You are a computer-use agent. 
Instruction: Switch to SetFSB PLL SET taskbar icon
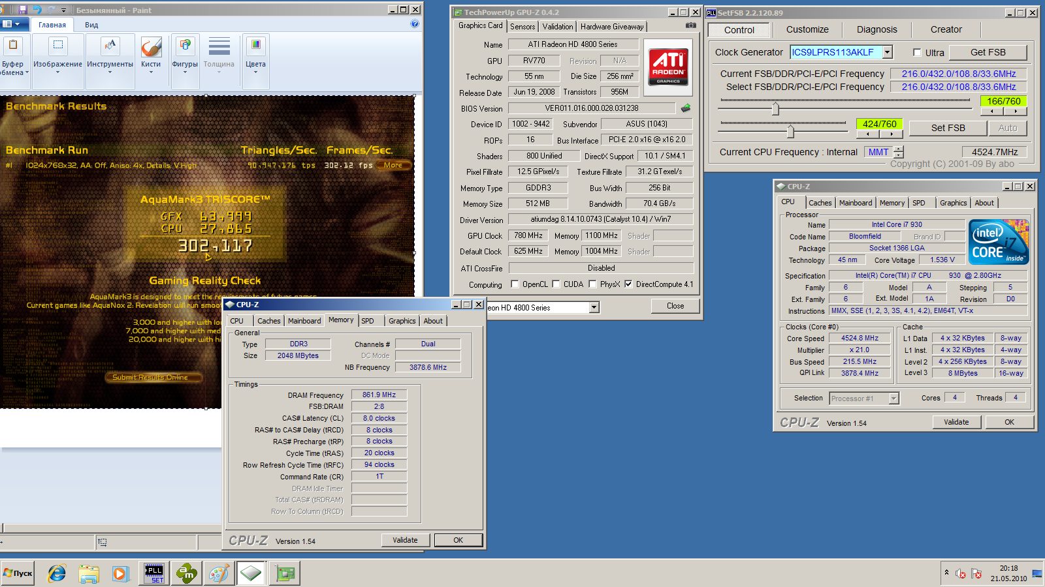coord(154,573)
